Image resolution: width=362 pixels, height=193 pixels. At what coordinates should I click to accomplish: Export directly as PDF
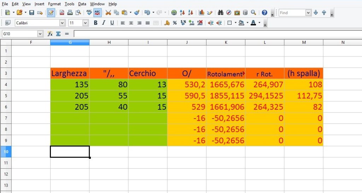click(62, 13)
